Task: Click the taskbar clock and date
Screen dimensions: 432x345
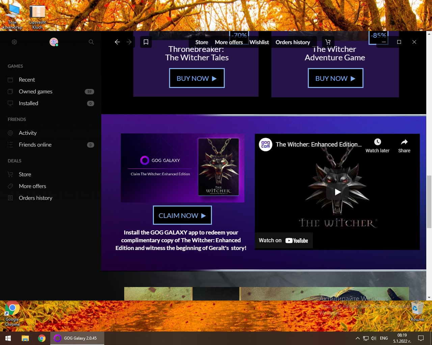Action: tap(402, 338)
